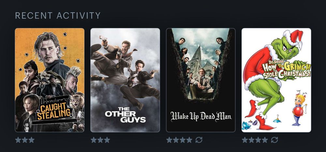Screen dimensions: 326x152
Task: Click the Caught Stealing title text on poster
Action: [54, 112]
